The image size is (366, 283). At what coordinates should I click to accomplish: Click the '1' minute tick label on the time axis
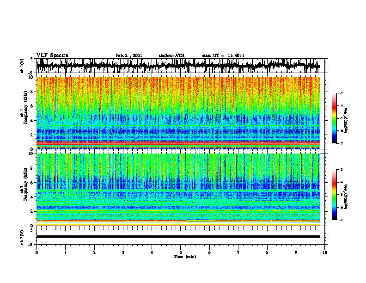(65, 252)
